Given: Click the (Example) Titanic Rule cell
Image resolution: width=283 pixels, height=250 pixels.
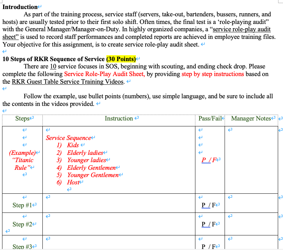Looking at the screenshot, I should point(22,160).
